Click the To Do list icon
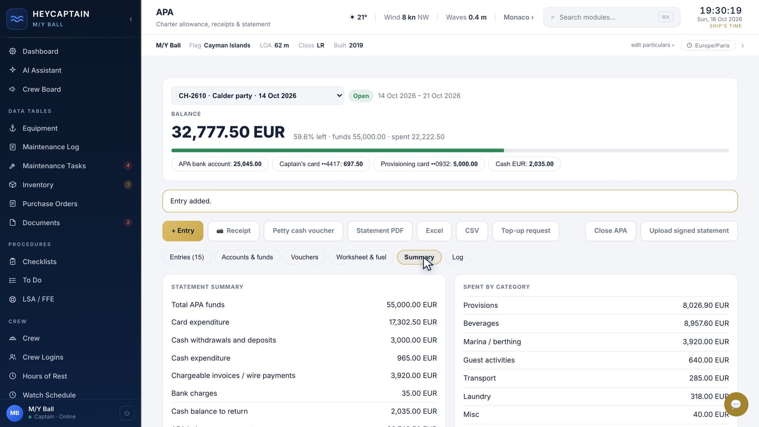The width and height of the screenshot is (759, 427). point(13,280)
